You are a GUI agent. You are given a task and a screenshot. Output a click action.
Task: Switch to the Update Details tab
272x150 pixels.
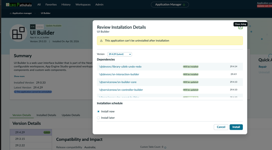click(71, 115)
